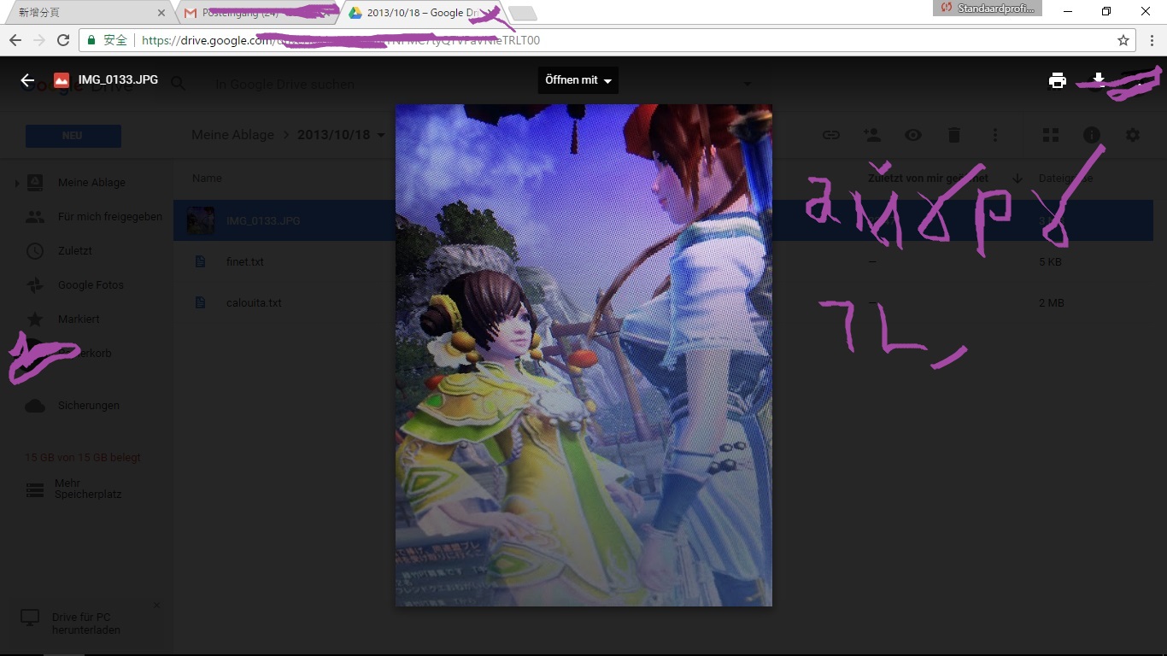Open the three-dot more actions menu

pyautogui.click(x=995, y=135)
